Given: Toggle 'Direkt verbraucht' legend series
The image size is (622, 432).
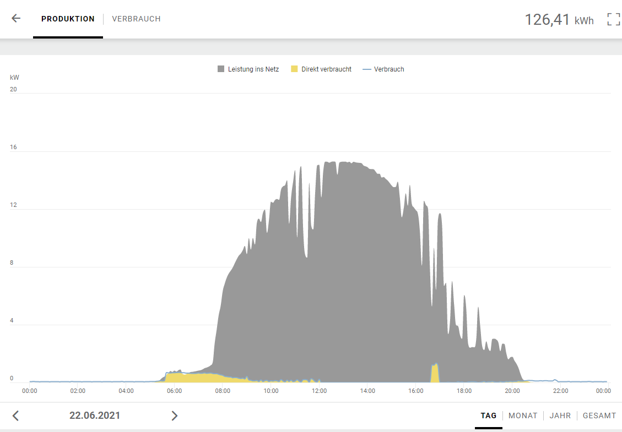Looking at the screenshot, I should tap(321, 69).
